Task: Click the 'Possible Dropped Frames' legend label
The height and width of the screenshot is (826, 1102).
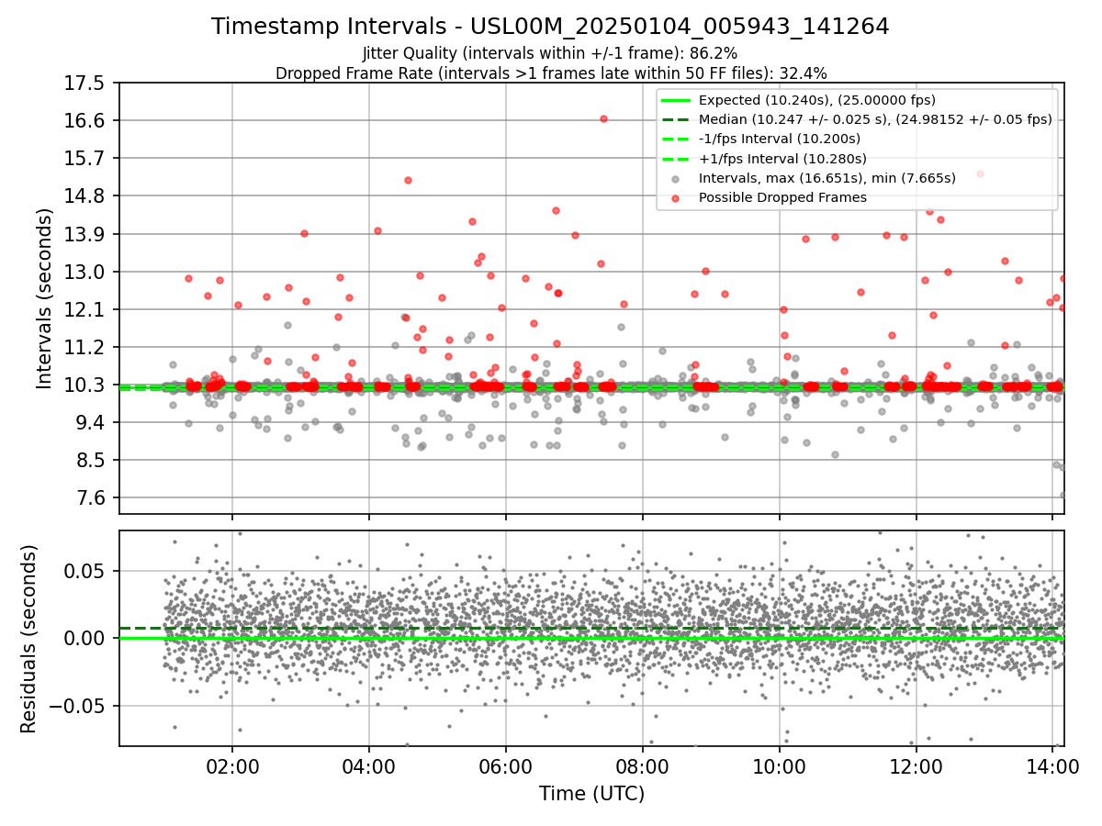Action: pos(782,197)
